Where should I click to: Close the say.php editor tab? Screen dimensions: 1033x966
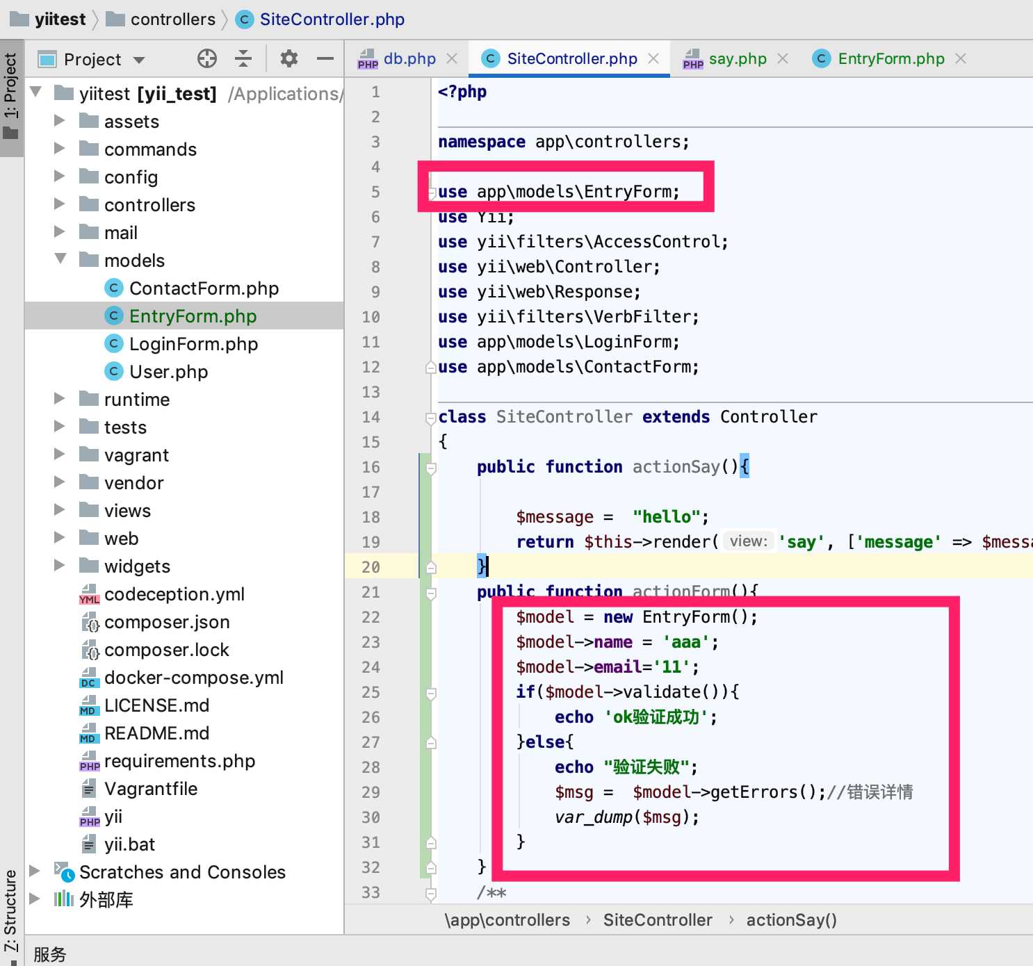click(783, 59)
